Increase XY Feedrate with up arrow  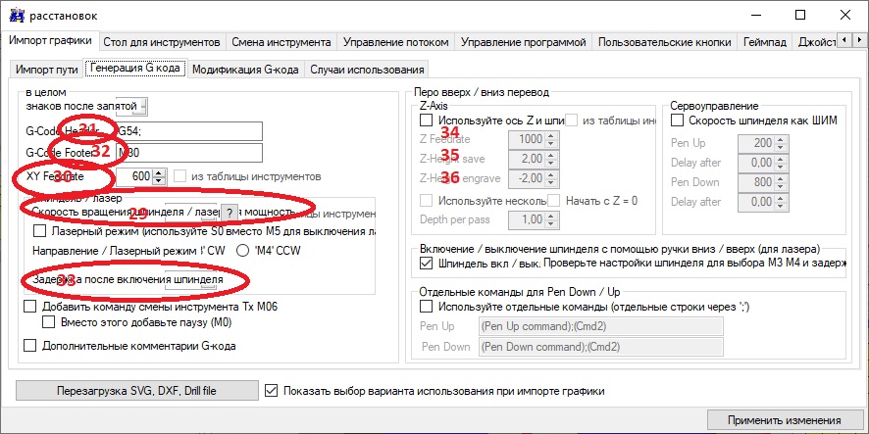[157, 171]
